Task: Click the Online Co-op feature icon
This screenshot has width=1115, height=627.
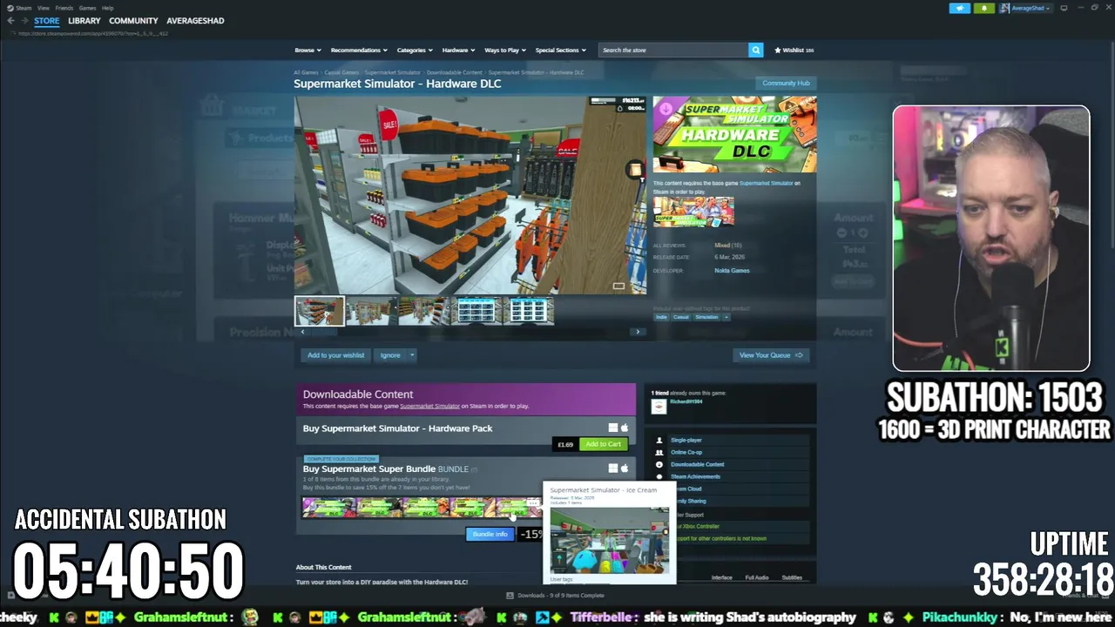Action: click(659, 453)
